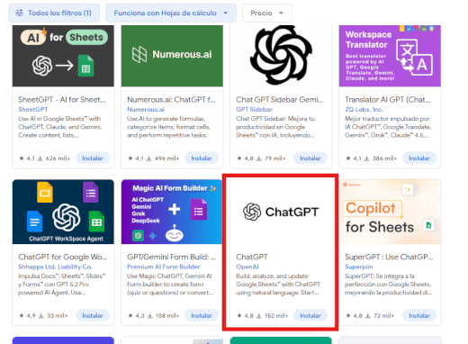Open Numerous.ai: ChatGPT f... title
The image size is (468, 344).
[171, 100]
